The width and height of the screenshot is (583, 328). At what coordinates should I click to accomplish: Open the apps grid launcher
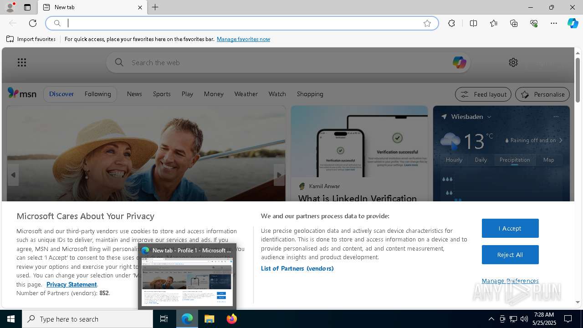click(21, 62)
